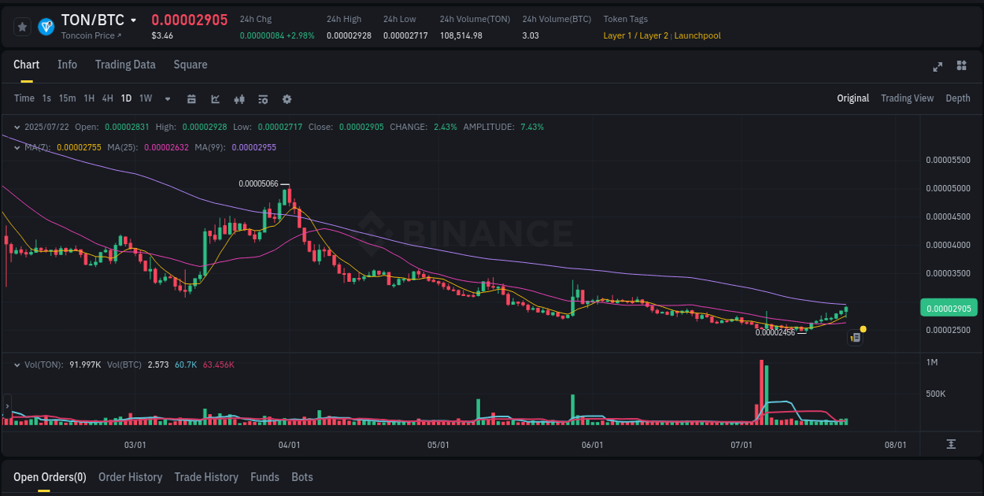Collapse the OHLC data row chevron
Screen dimensions: 984x496
[x=17, y=127]
